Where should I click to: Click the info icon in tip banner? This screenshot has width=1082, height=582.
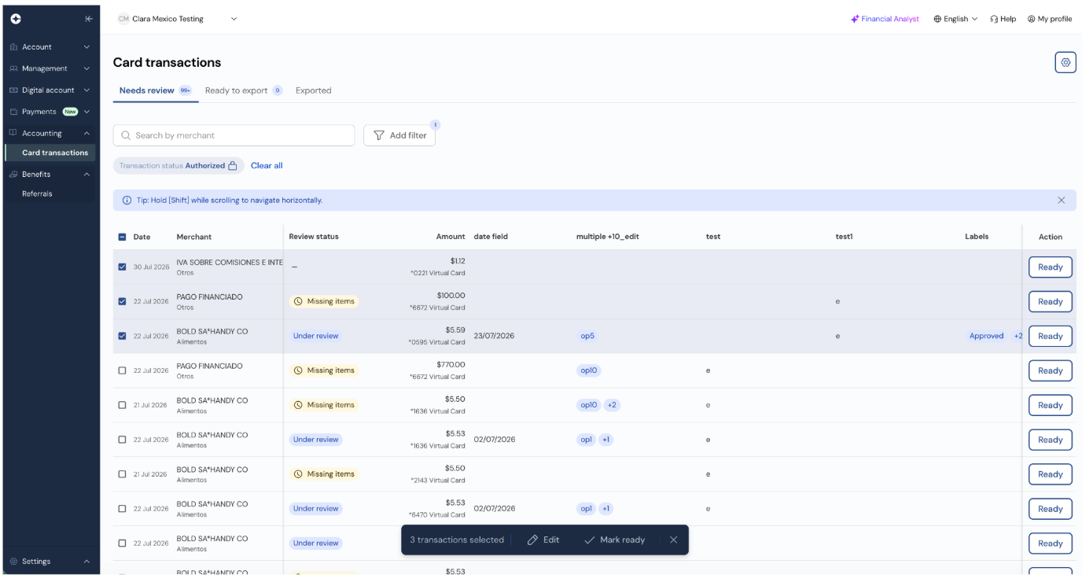(x=127, y=201)
